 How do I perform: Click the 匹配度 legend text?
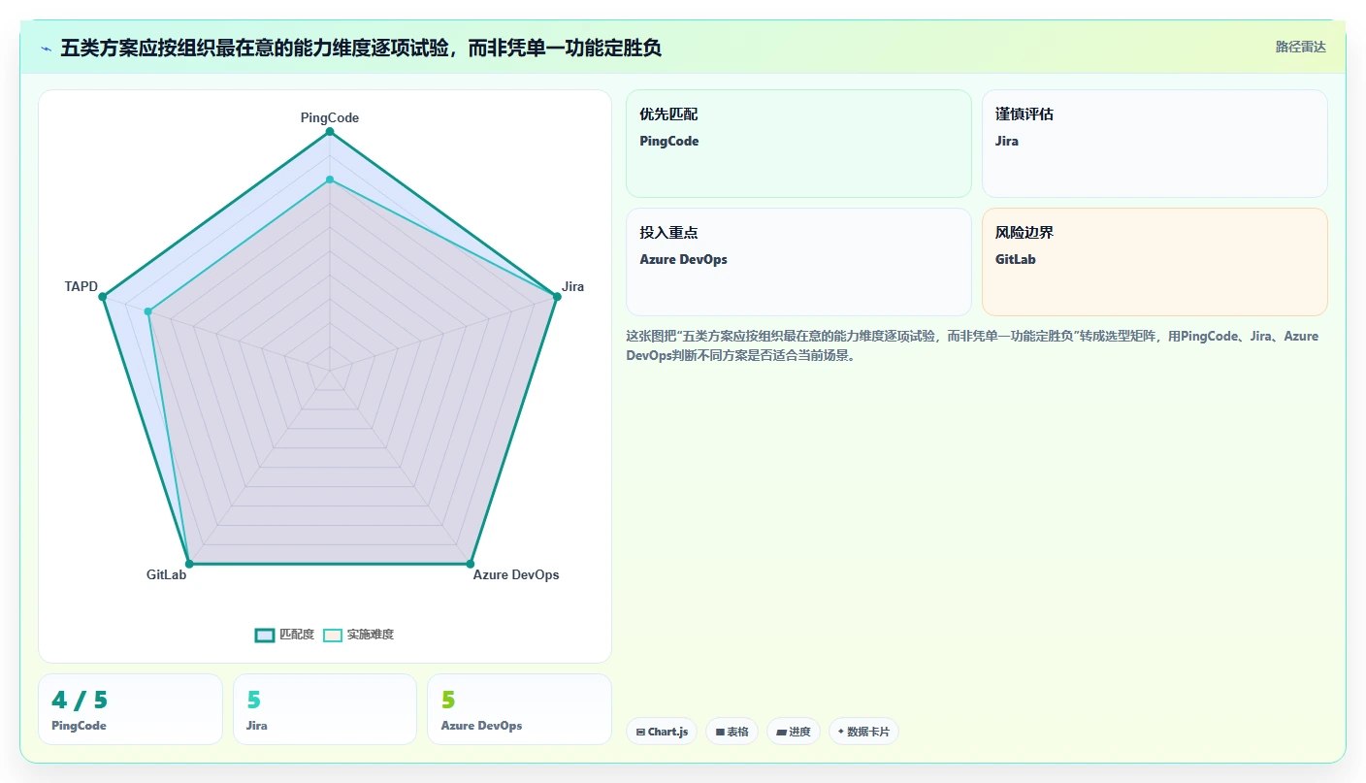tap(297, 635)
